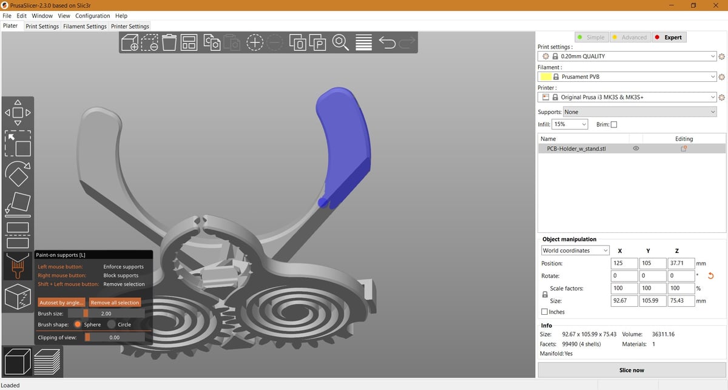
Task: Select the Circle brush shape
Action: click(111, 324)
